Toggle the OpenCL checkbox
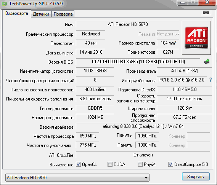 tap(78, 164)
